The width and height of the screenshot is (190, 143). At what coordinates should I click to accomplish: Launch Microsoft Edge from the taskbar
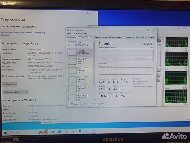point(60,132)
